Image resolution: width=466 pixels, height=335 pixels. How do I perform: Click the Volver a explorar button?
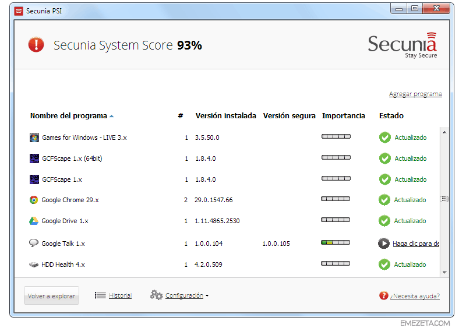(x=51, y=295)
